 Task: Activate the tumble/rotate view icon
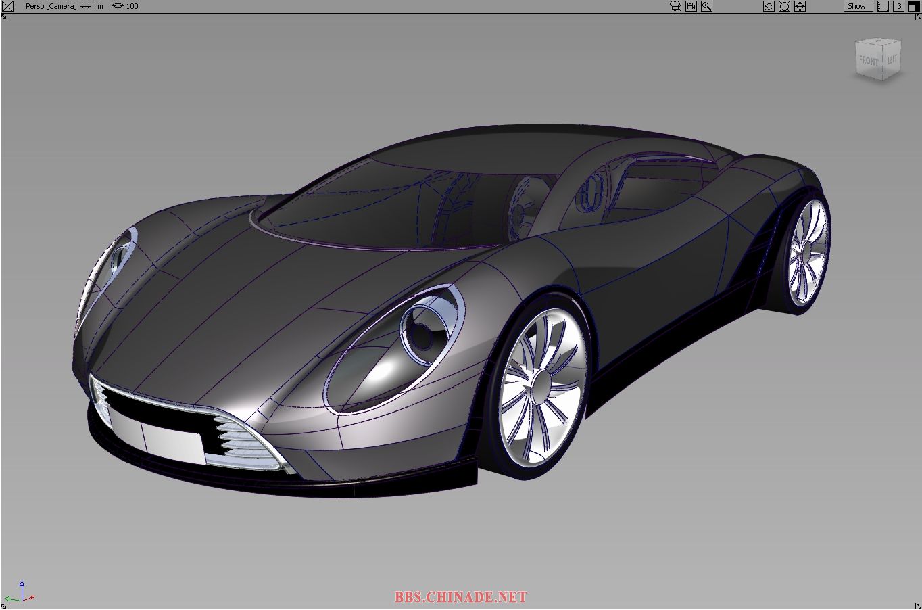769,6
